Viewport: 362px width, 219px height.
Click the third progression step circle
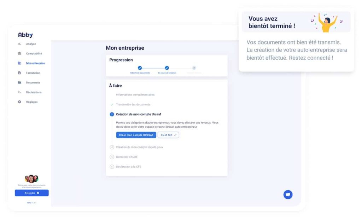point(194,68)
